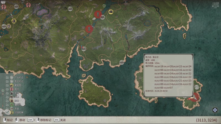Zoom out with the minus button
221x124 pixels.
pos(3,113)
